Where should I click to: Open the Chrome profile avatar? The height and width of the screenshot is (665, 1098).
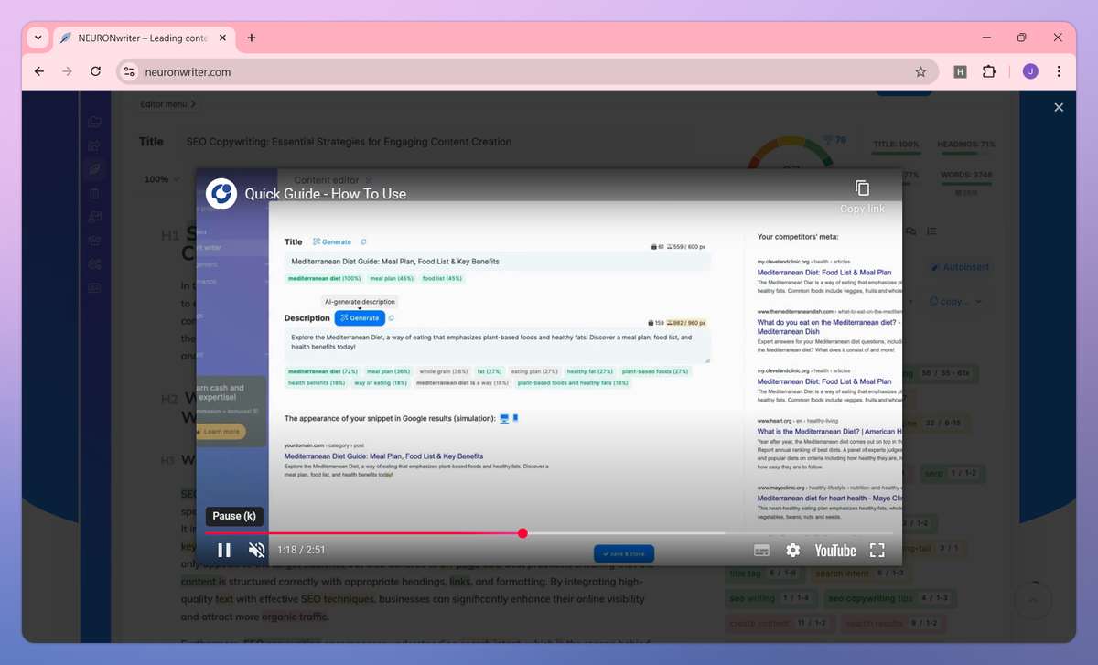click(x=1030, y=71)
